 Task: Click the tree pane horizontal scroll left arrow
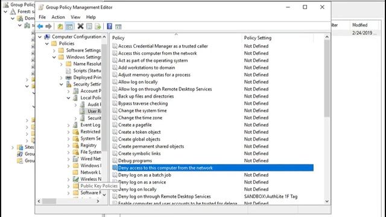pyautogui.click(x=39, y=201)
